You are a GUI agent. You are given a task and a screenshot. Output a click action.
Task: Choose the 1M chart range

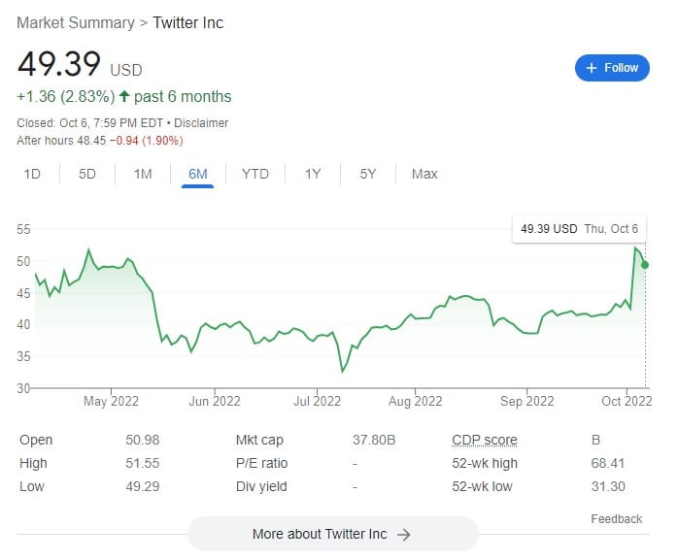143,174
